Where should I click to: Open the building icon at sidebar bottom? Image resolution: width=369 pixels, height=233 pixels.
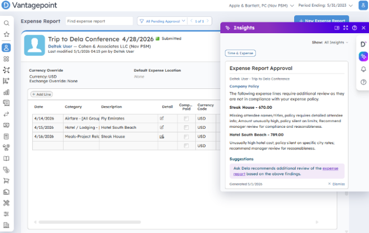pyautogui.click(x=6, y=225)
